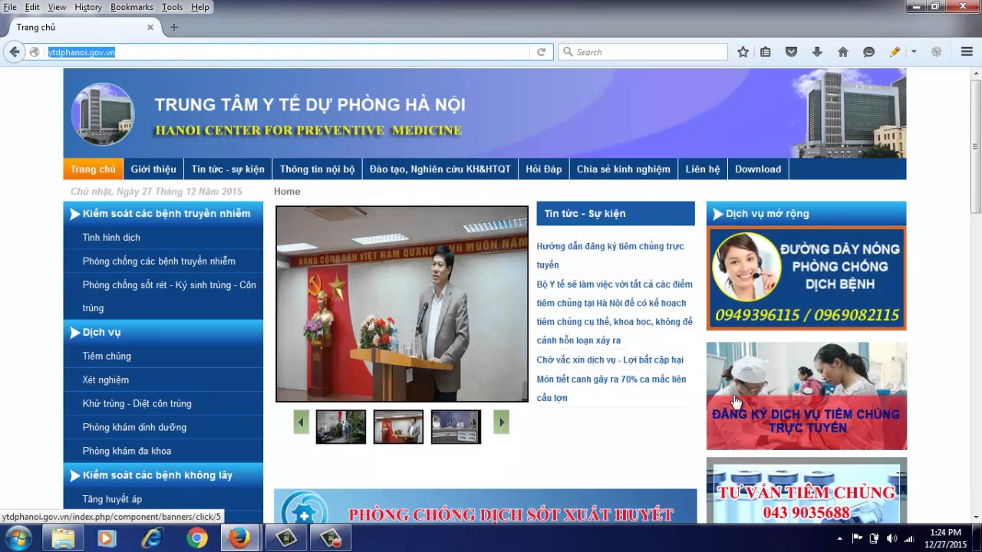Save the page to Pocket
This screenshot has width=982, height=552.
point(791,52)
